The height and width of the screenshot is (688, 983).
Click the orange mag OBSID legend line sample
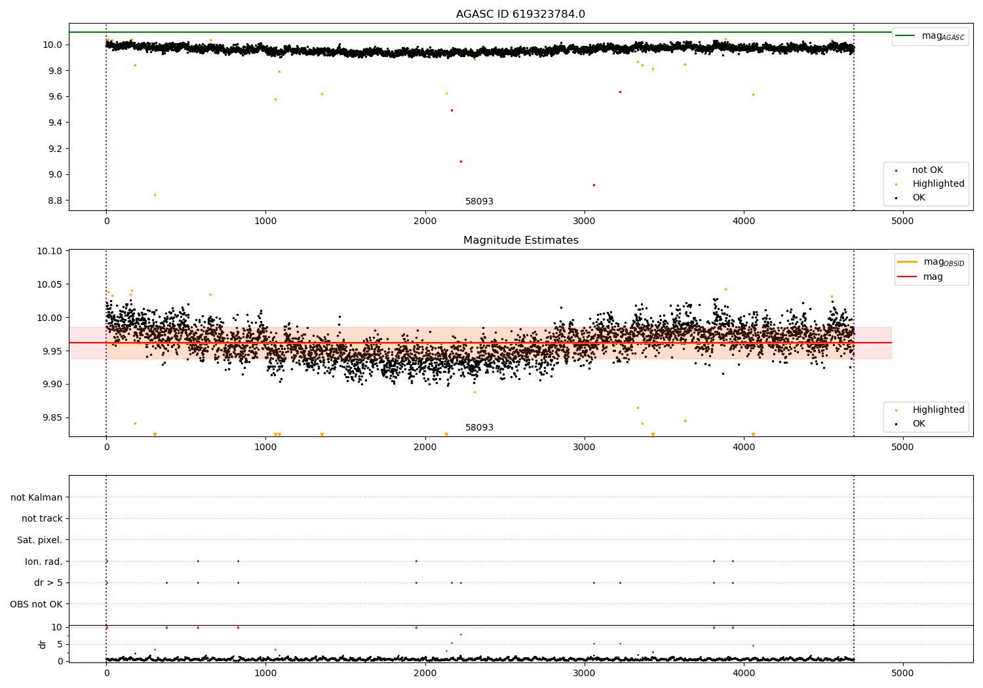pos(908,262)
